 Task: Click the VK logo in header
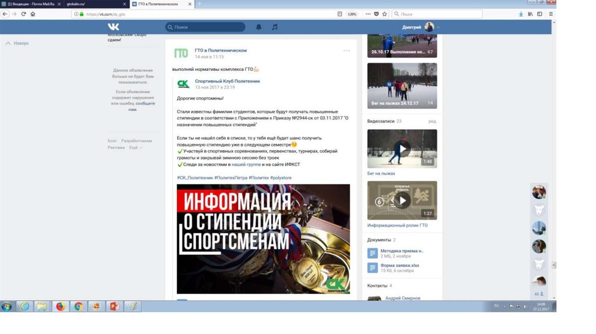113,27
